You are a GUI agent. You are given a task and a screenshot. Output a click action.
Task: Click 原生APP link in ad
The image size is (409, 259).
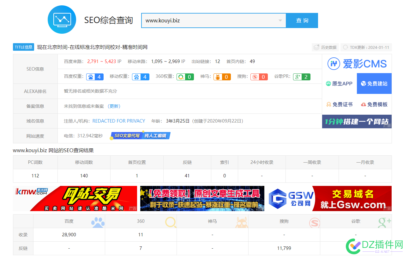(340, 83)
